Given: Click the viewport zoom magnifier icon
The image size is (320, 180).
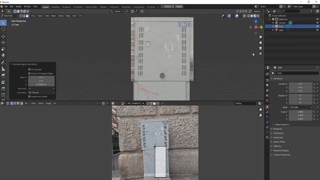Looking at the screenshot, I should [x=260, y=37].
